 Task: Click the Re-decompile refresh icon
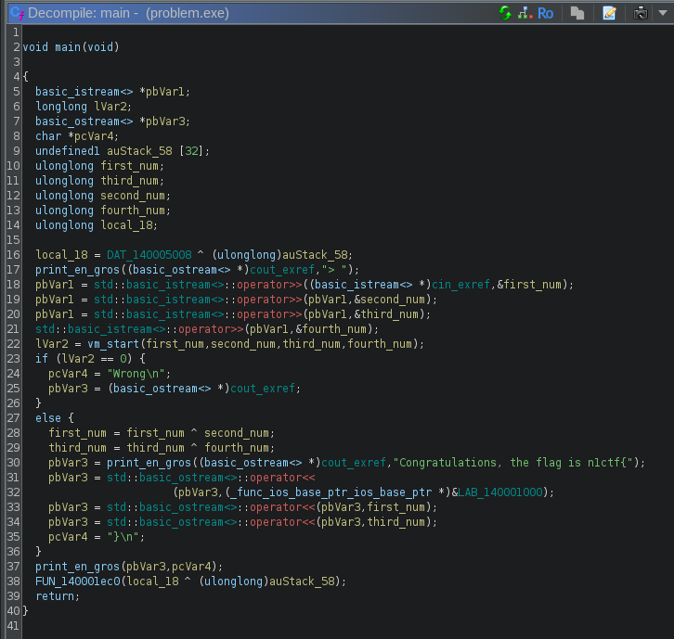[x=505, y=13]
